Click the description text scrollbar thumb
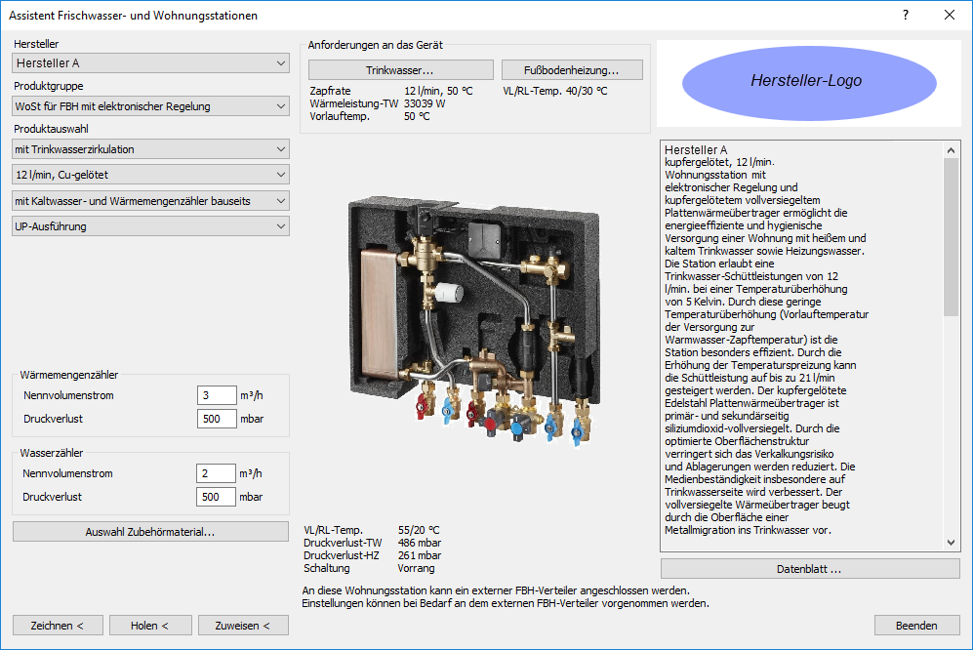Viewport: 973px width, 650px height. (951, 237)
